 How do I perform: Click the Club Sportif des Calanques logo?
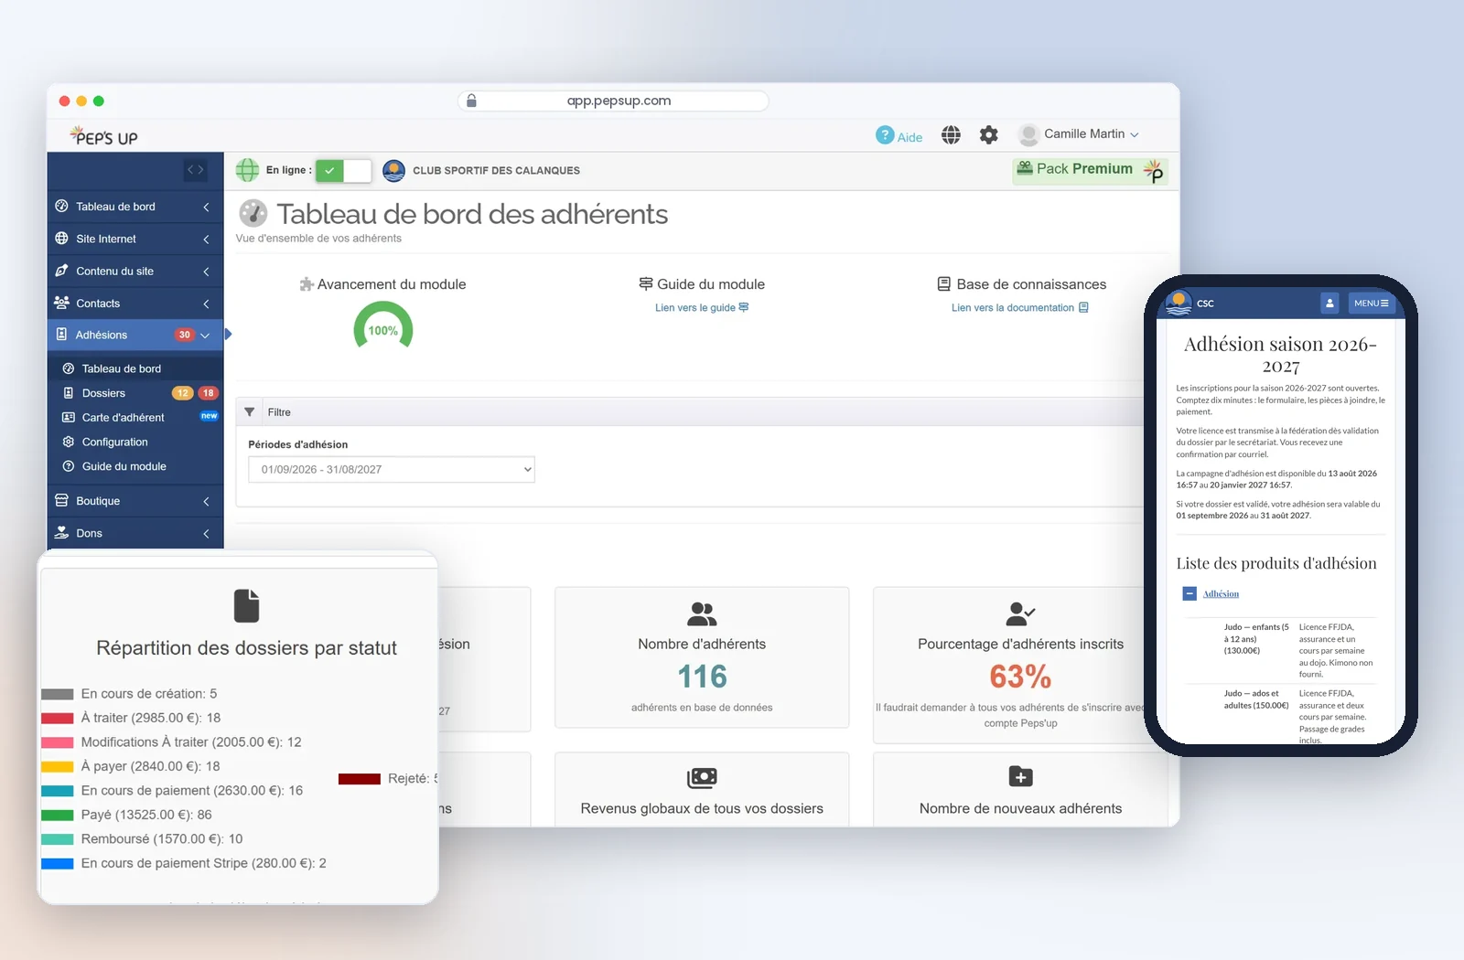(x=393, y=170)
